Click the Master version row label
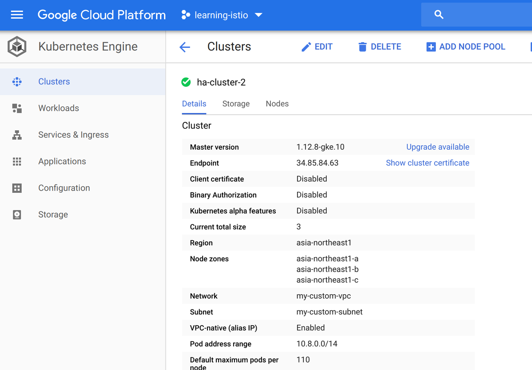532x370 pixels. 214,147
